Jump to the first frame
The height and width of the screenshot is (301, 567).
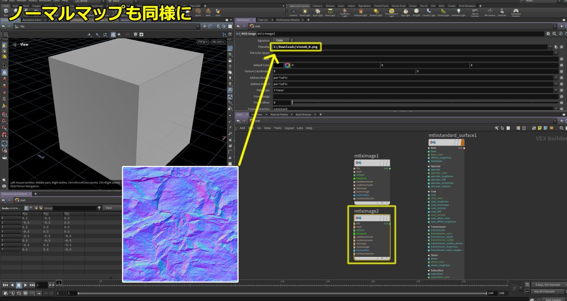(x=5, y=285)
